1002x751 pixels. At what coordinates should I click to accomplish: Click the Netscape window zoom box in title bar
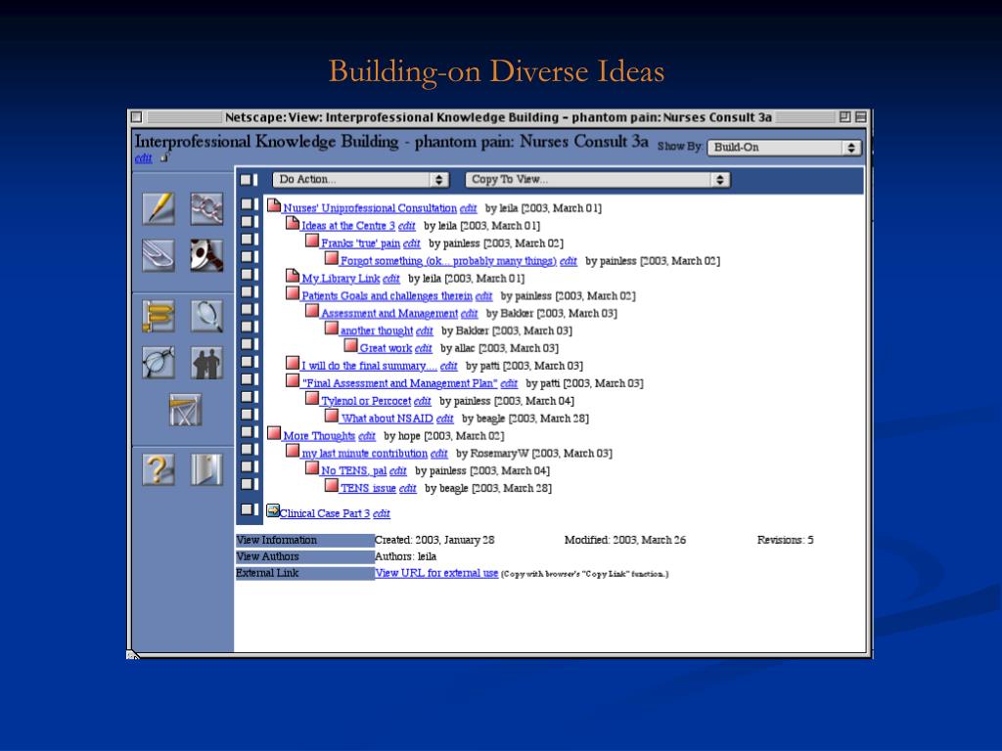[x=844, y=117]
